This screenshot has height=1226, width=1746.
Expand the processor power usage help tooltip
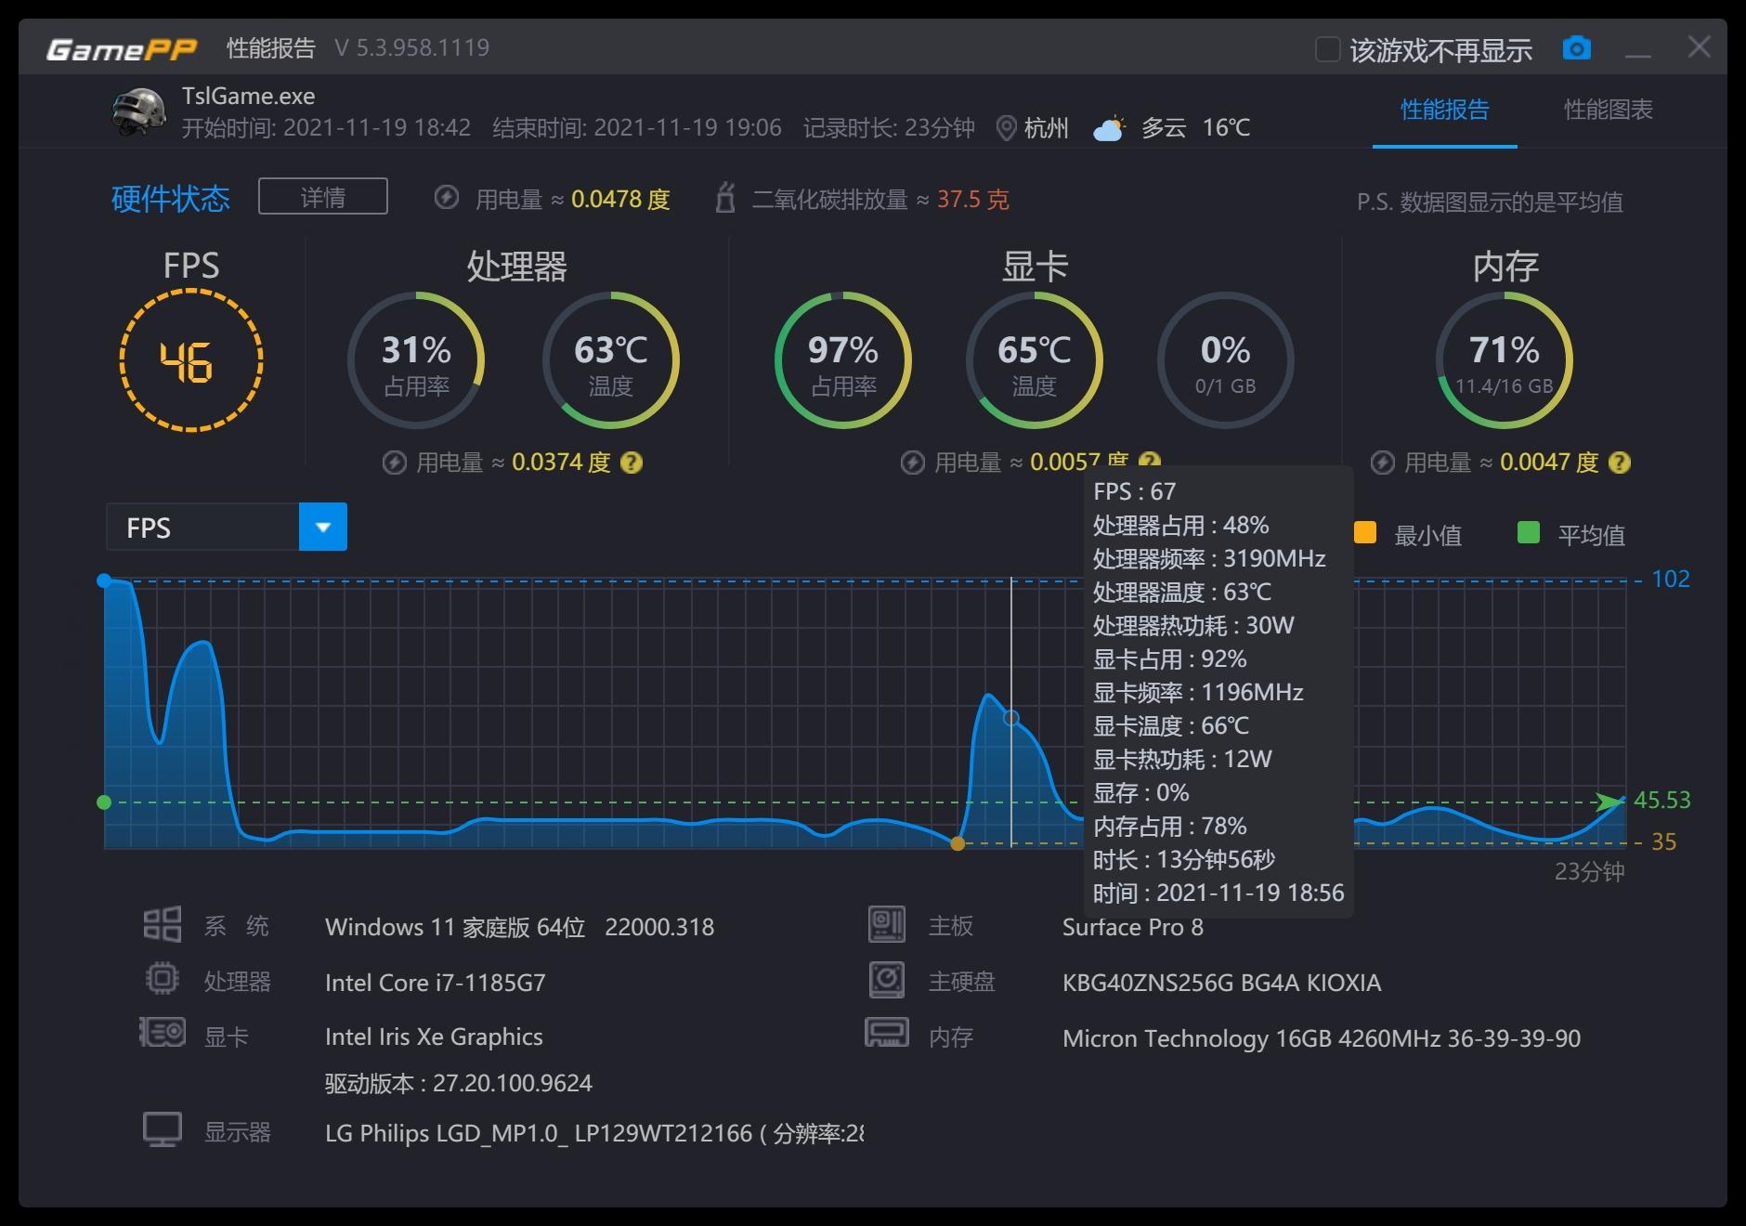[633, 462]
